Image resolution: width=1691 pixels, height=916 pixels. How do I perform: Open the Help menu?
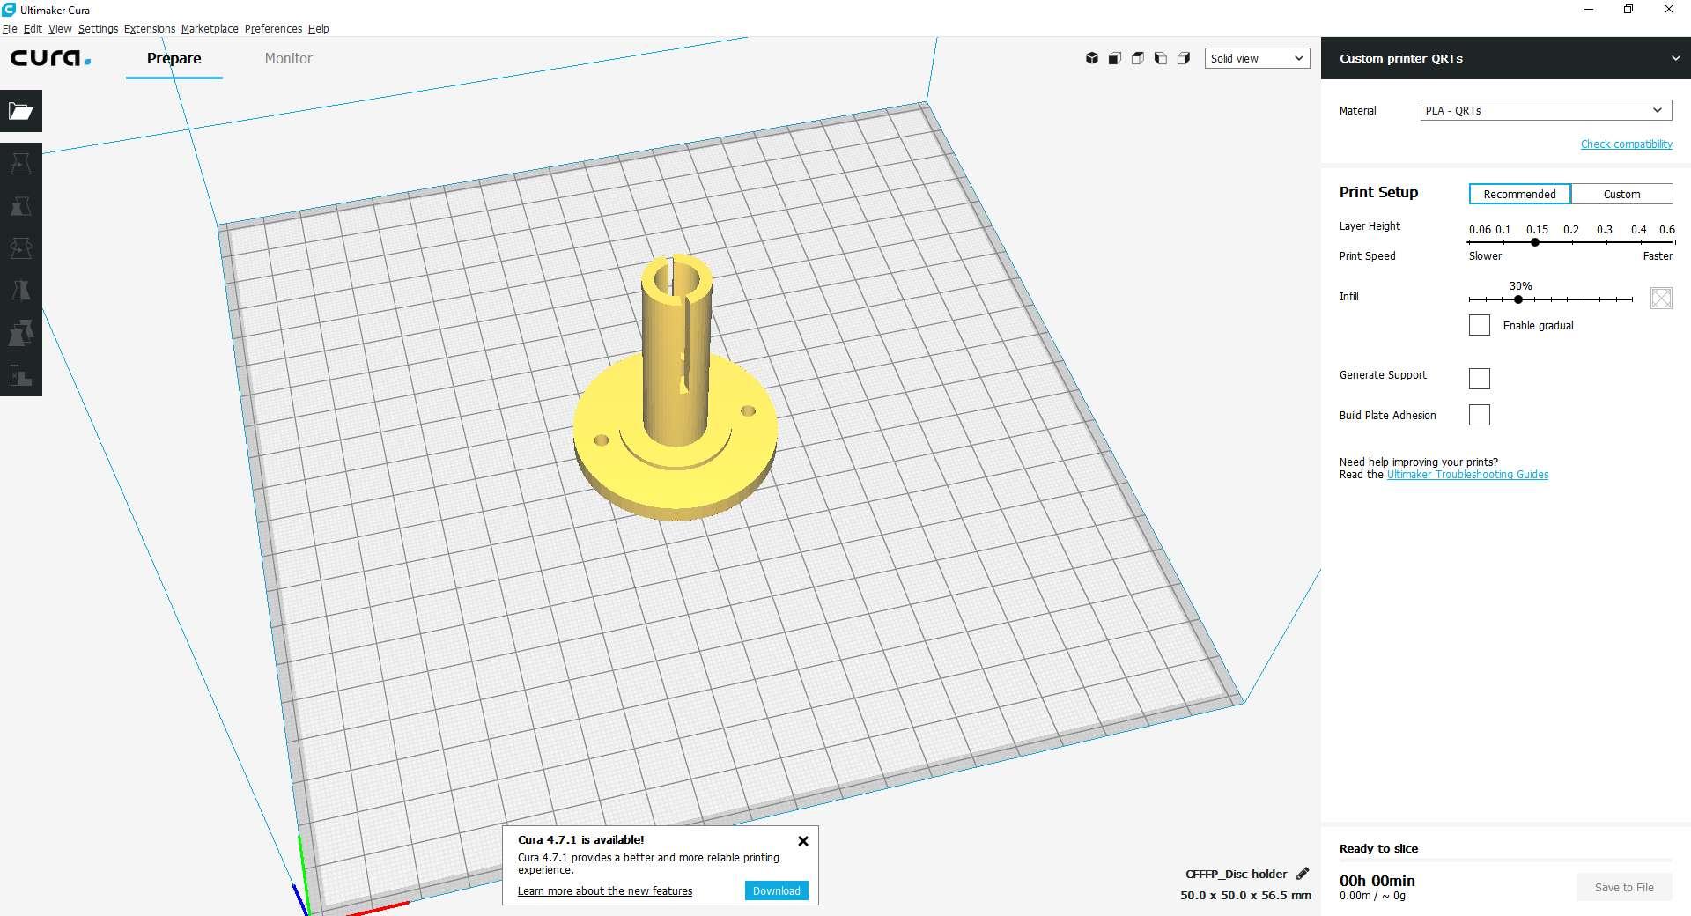click(318, 28)
